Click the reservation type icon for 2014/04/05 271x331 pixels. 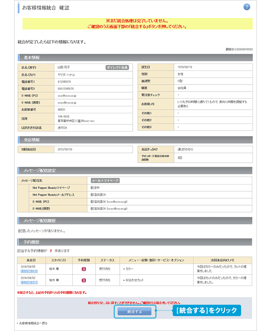(84, 268)
